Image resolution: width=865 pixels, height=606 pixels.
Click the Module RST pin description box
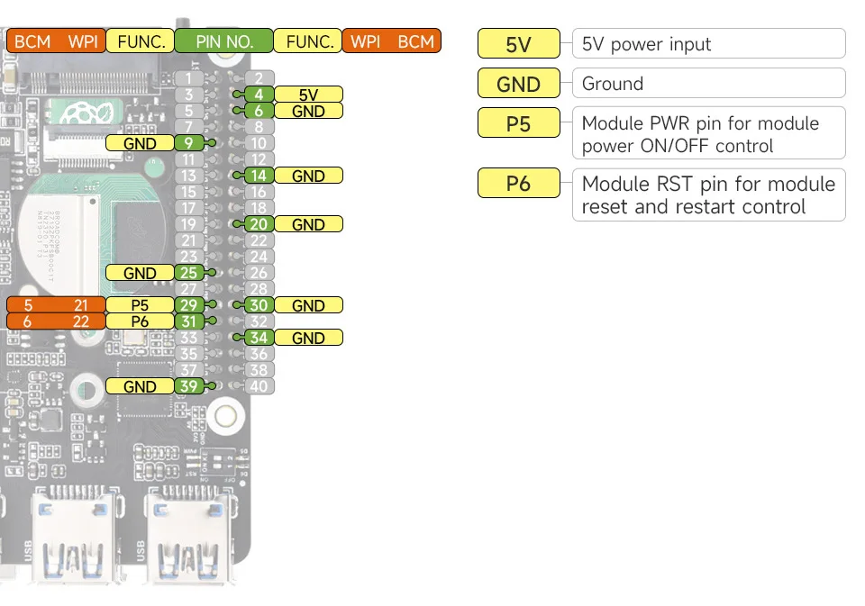tap(708, 194)
